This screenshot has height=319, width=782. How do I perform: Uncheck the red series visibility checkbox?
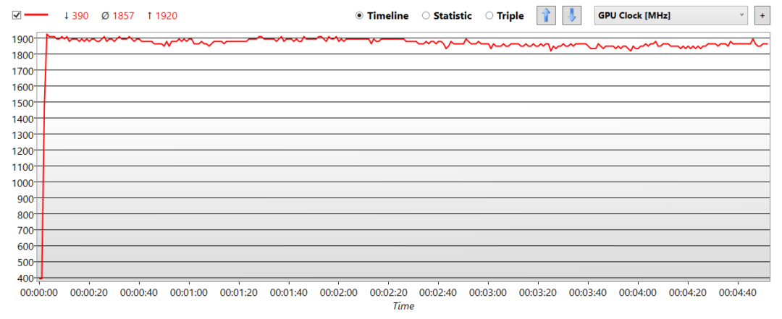(x=17, y=15)
